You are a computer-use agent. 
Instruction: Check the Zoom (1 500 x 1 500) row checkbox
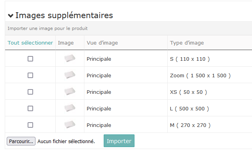click(30, 75)
